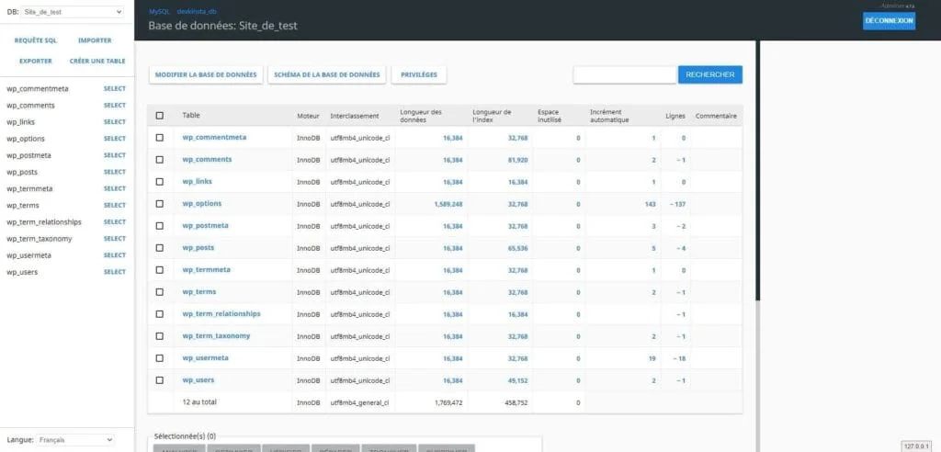941x452 pixels.
Task: Click the Rechercher button
Action: click(709, 74)
